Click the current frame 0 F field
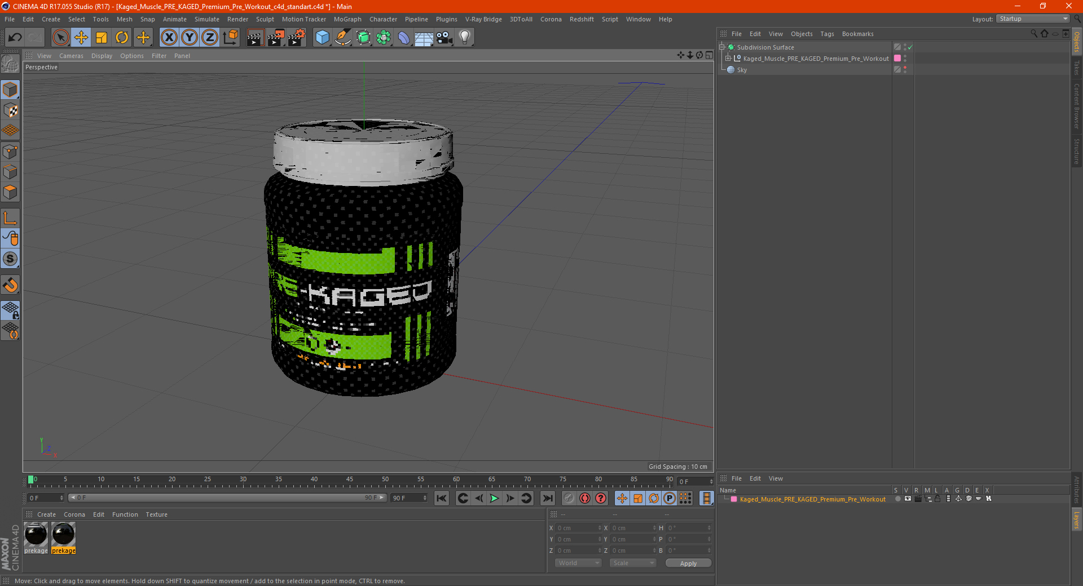Screen dimensions: 1083x586 [45, 498]
